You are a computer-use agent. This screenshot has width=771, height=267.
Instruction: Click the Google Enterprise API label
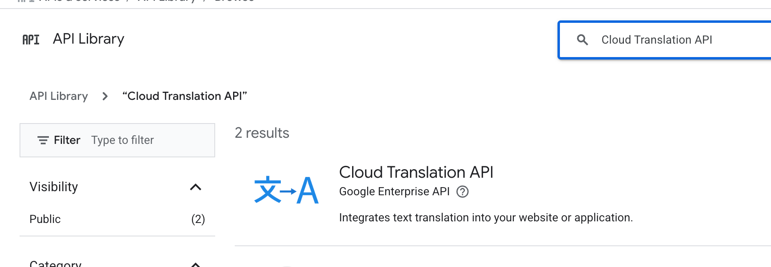394,192
